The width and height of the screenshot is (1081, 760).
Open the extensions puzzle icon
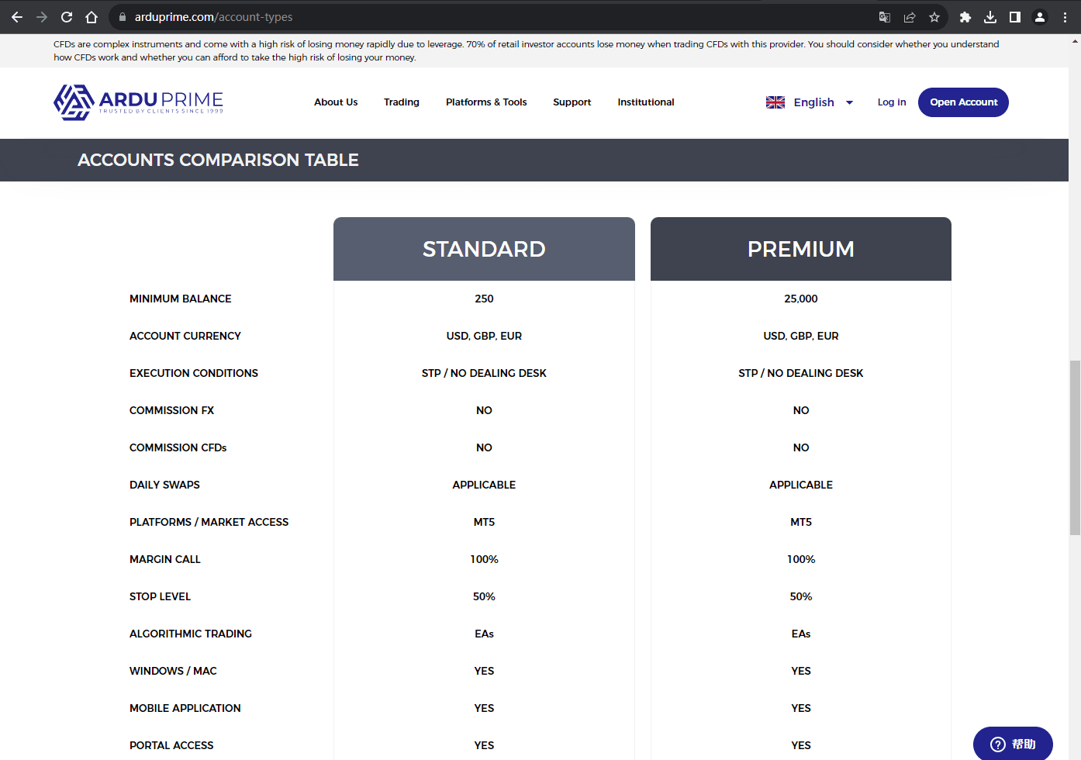(x=965, y=17)
